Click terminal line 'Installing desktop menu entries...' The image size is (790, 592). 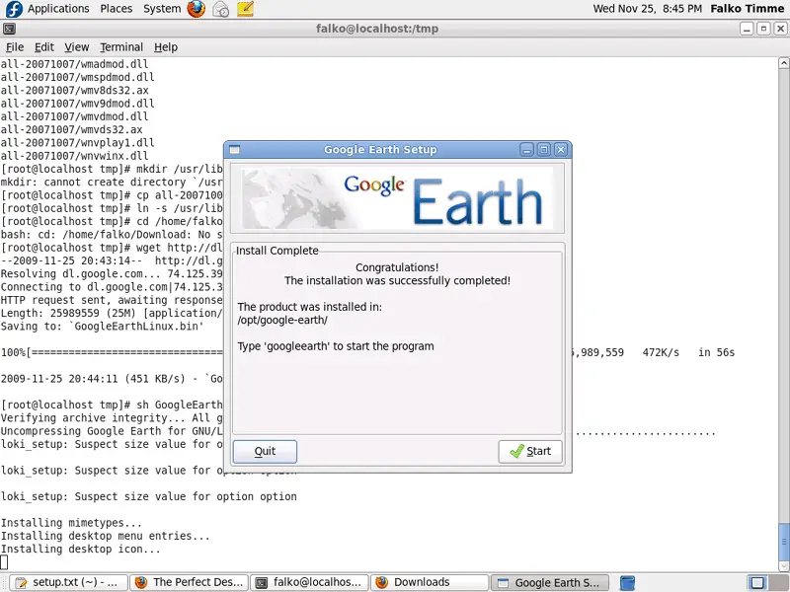(x=106, y=536)
